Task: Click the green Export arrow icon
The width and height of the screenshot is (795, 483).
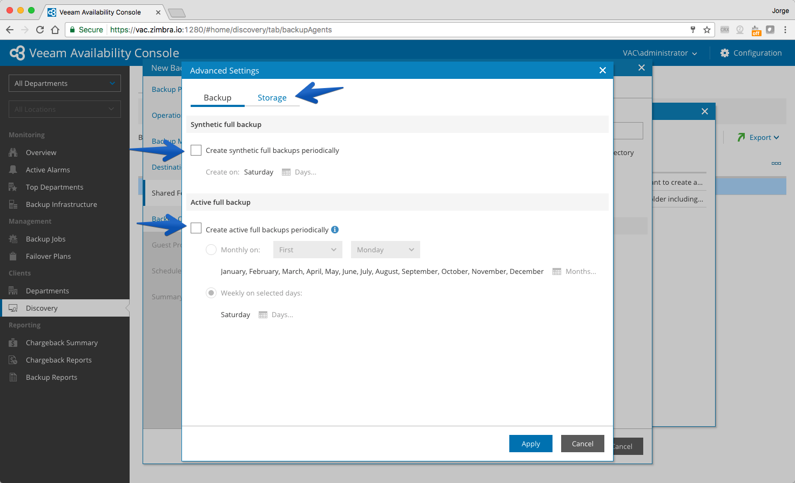Action: [742, 137]
